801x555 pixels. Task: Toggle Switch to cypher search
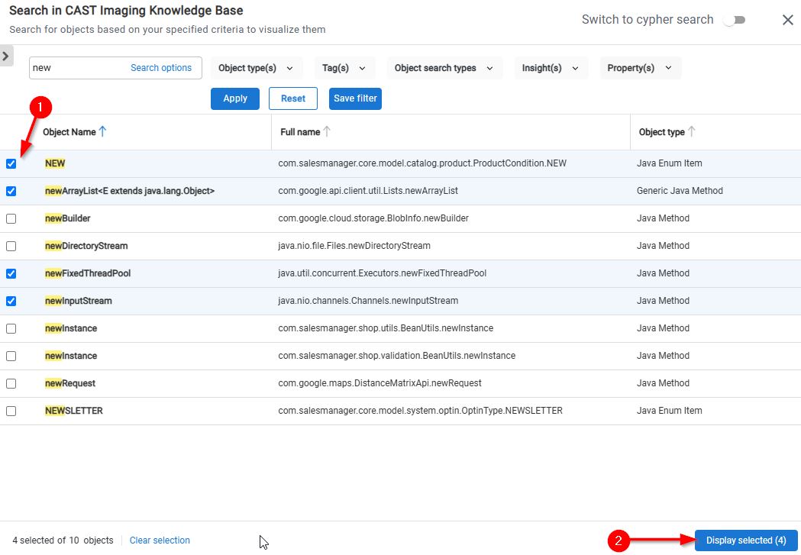pyautogui.click(x=735, y=20)
